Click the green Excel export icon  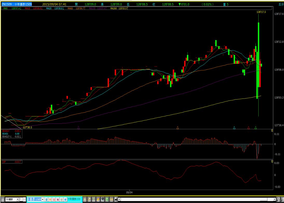[107, 199]
